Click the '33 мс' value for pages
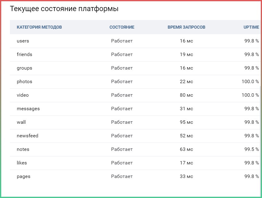This screenshot has height=198, width=262. pyautogui.click(x=186, y=176)
